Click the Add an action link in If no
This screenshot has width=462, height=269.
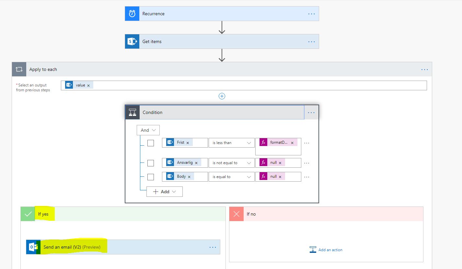pos(326,249)
